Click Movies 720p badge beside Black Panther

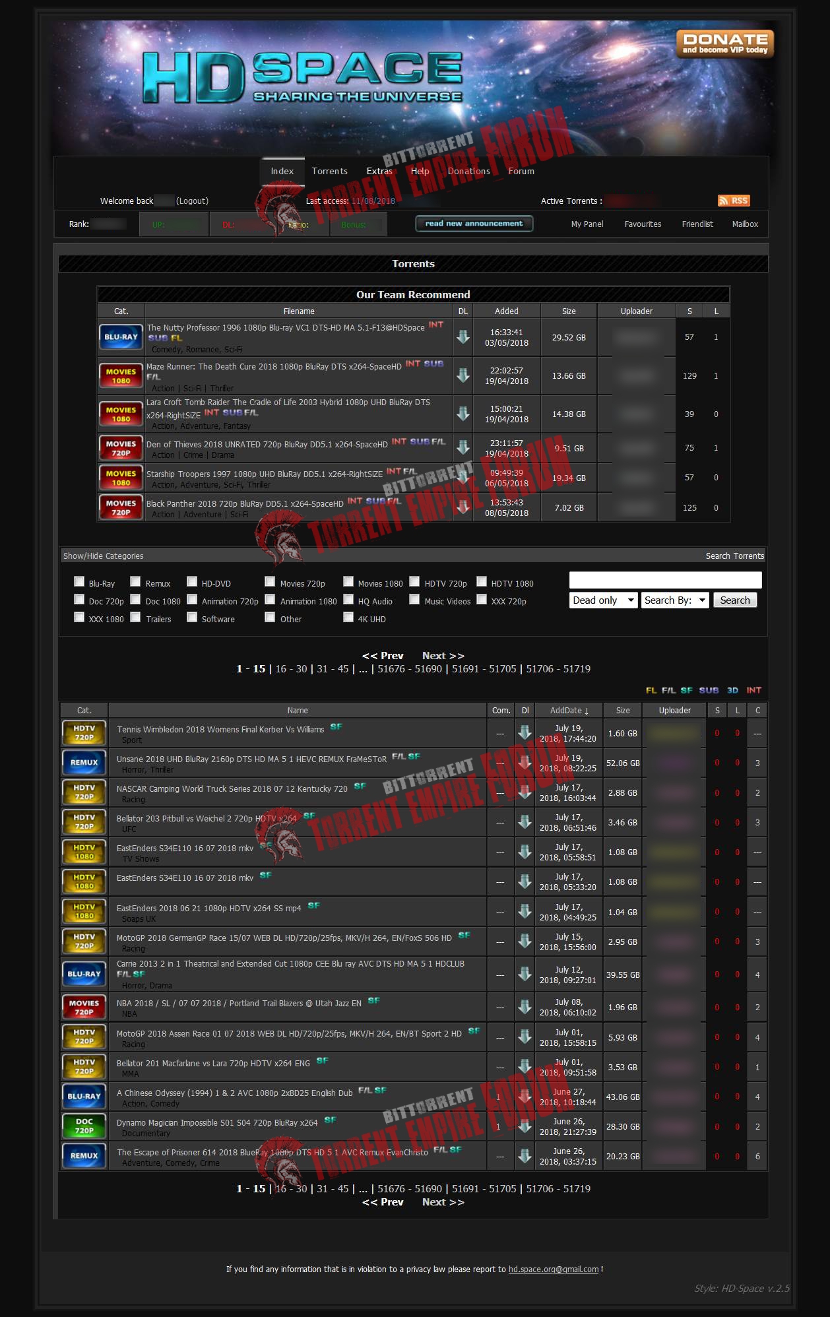(121, 507)
